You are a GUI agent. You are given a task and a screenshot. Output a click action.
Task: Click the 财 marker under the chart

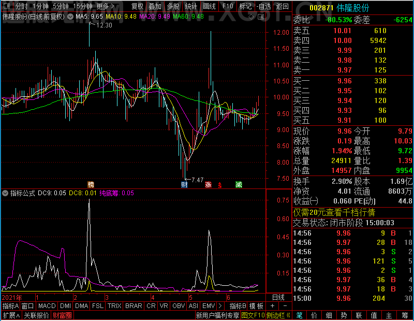point(184,184)
